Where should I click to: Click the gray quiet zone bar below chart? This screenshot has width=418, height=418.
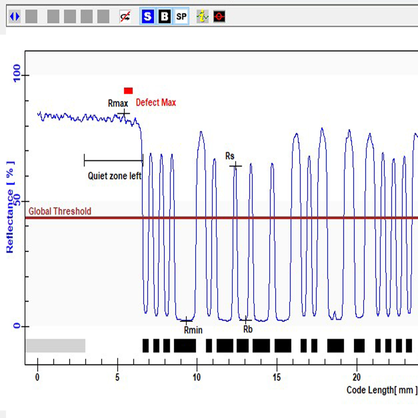pyautogui.click(x=55, y=346)
